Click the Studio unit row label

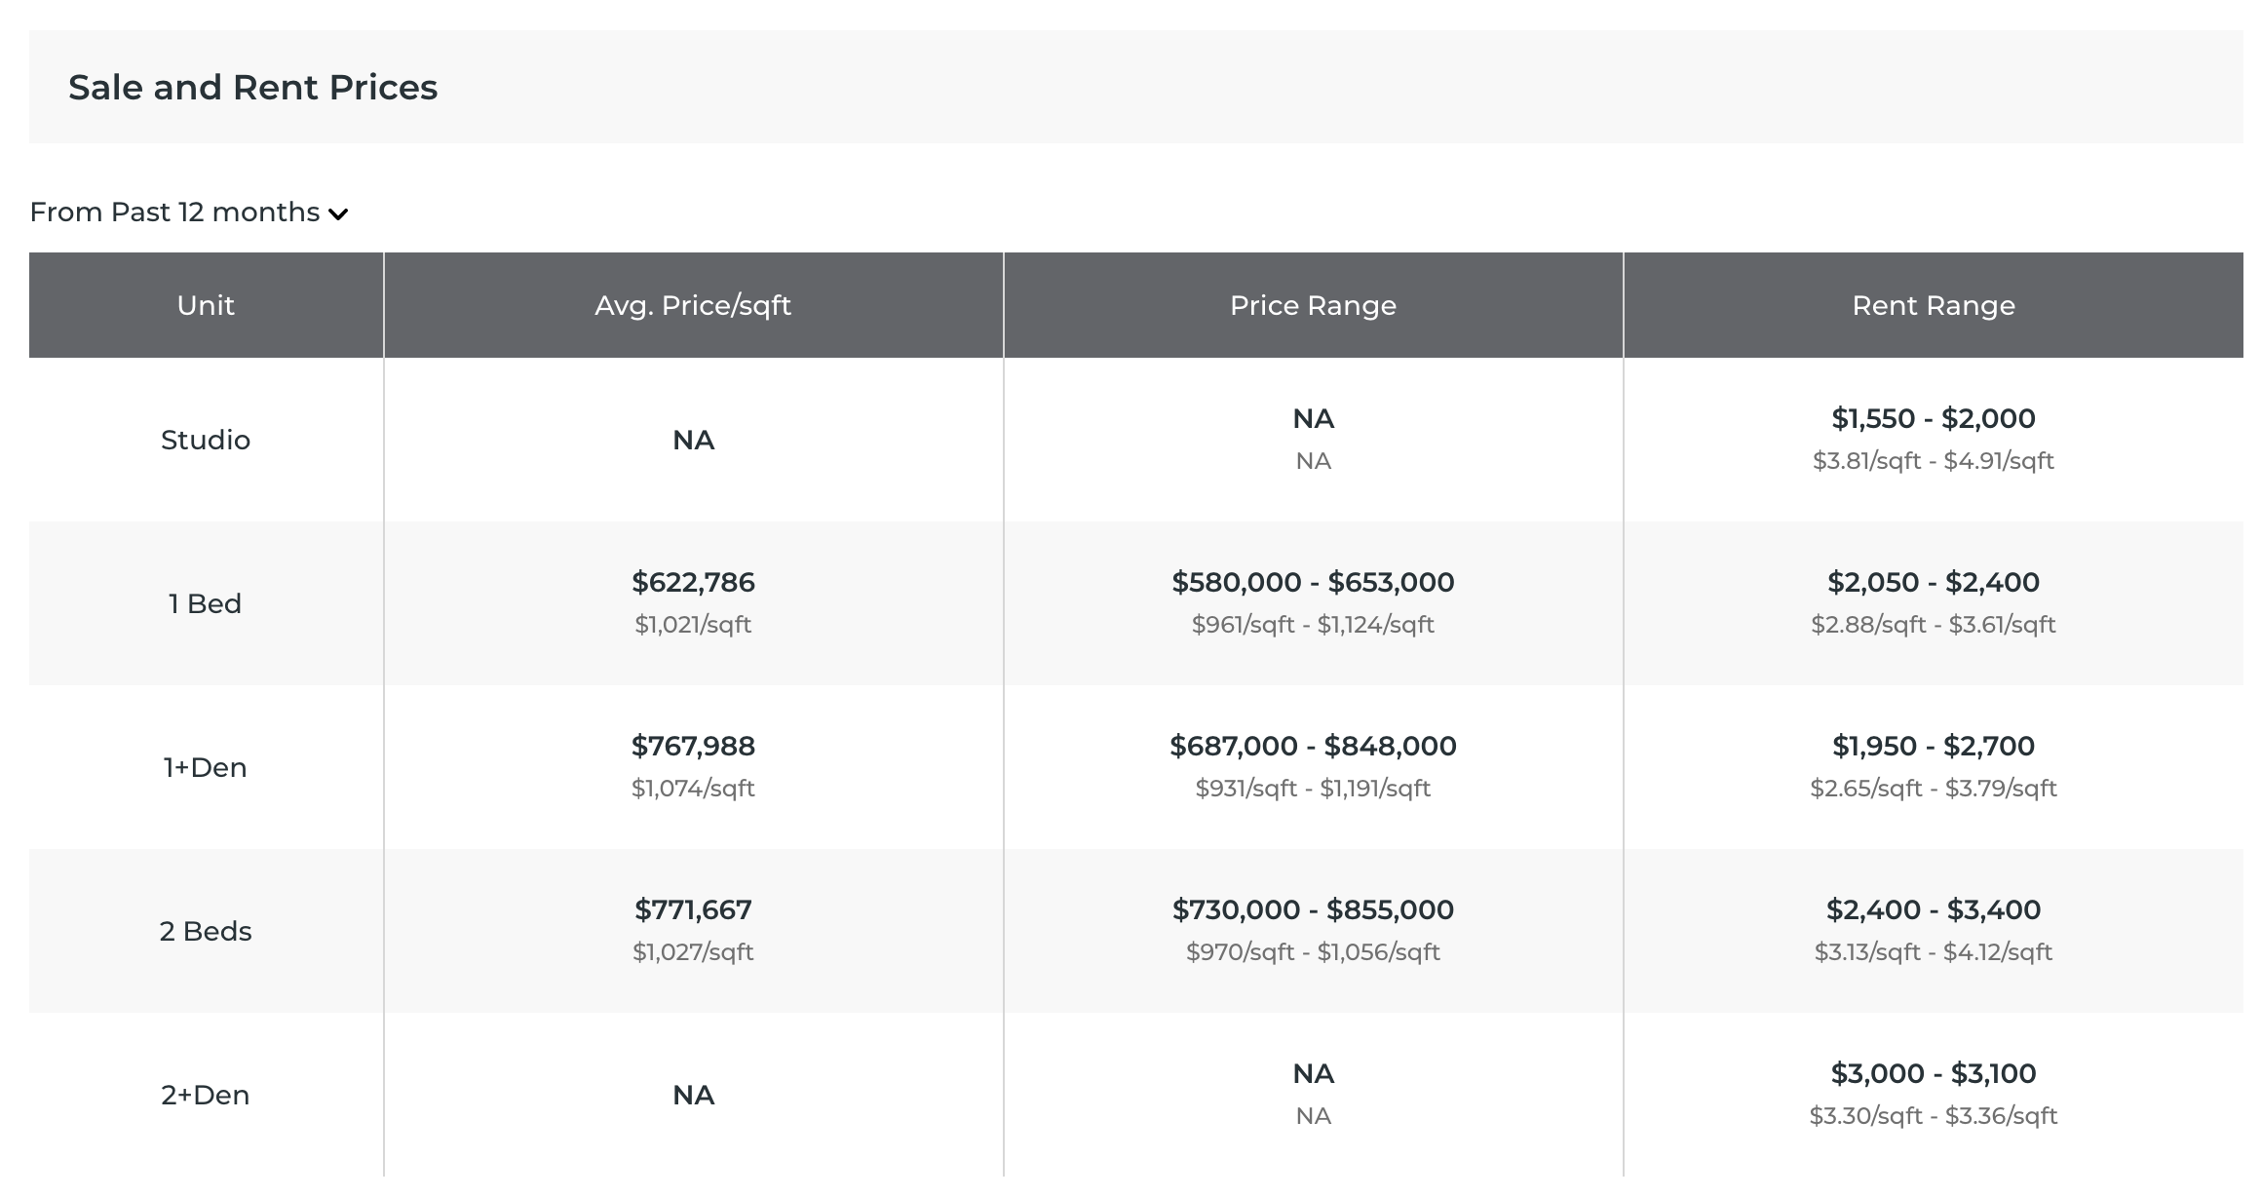click(206, 441)
